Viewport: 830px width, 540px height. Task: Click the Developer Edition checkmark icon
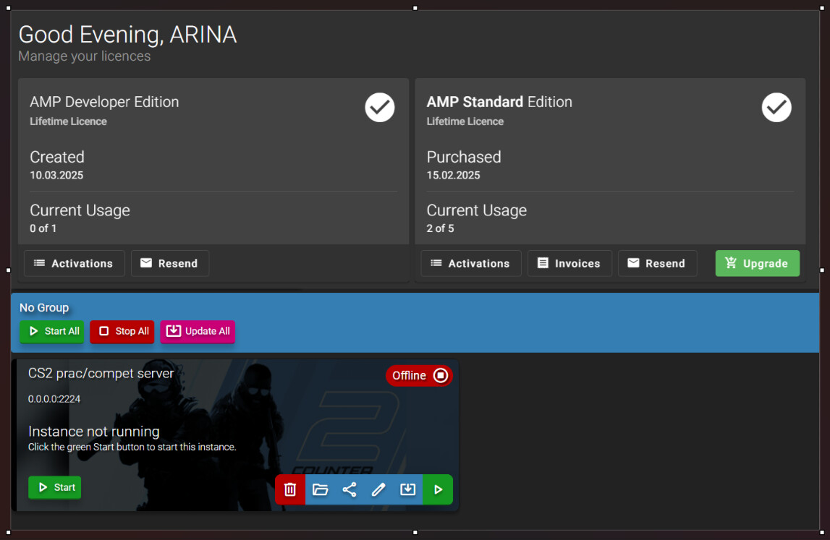(379, 108)
